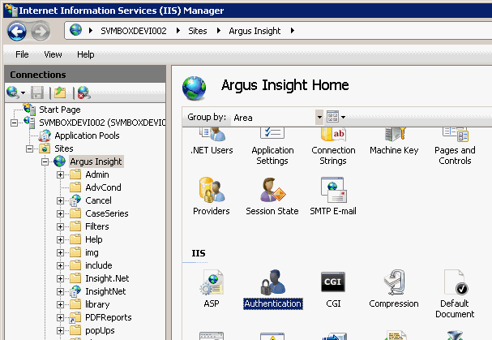Select the img folder in tree

(92, 252)
